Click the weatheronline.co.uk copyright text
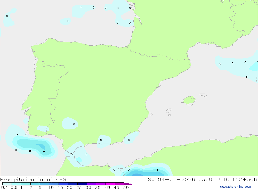 tap(236, 187)
